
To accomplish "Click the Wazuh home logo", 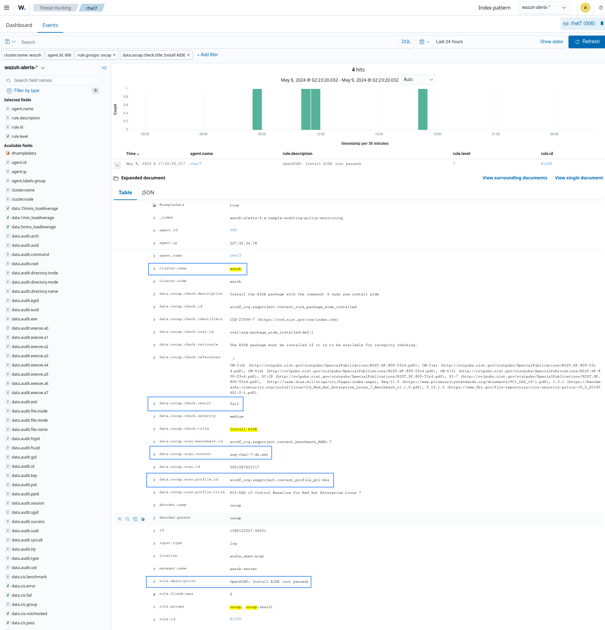I will coord(22,8).
